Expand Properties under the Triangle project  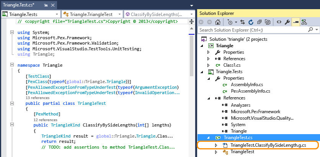pos(208,52)
